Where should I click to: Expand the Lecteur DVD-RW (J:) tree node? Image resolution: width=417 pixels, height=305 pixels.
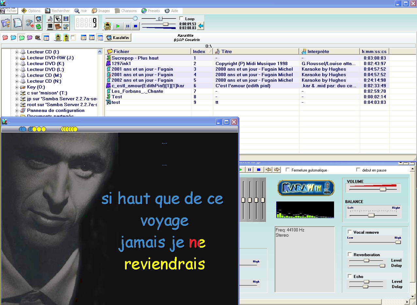click(17, 58)
